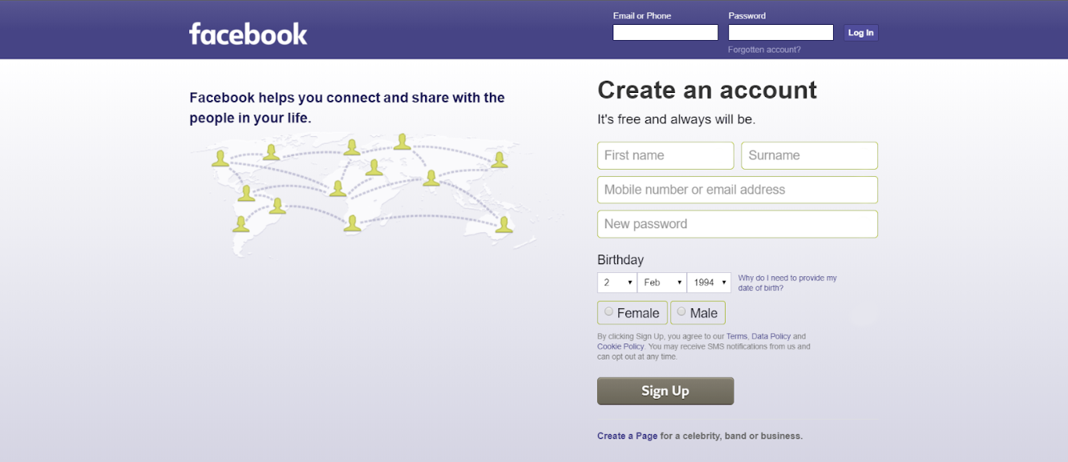Click the 'Birthday' label
The height and width of the screenshot is (462, 1068).
tap(621, 260)
